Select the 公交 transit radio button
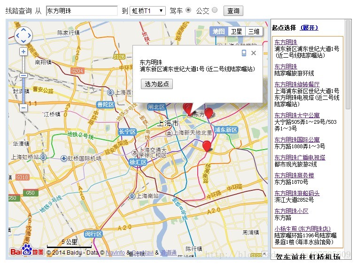Screen dimensions: 356x264 215,10
